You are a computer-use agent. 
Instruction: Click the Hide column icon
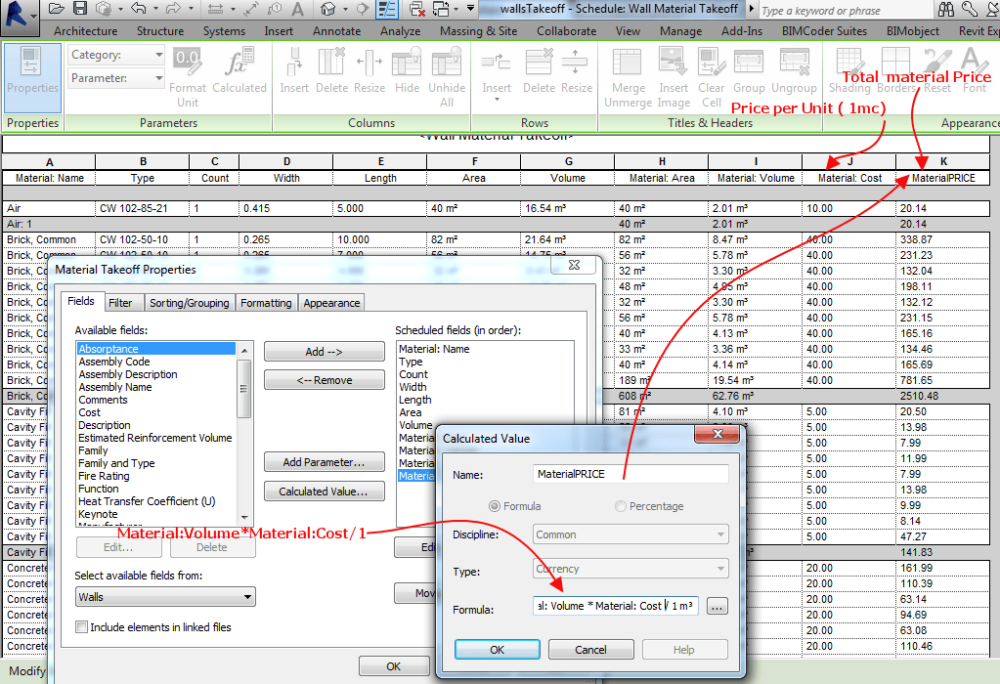tap(407, 63)
